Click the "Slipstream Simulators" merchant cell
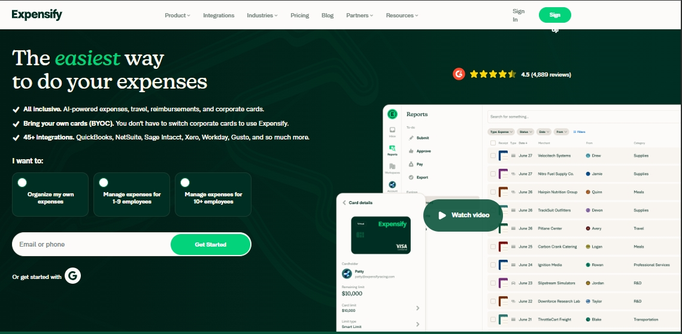This screenshot has height=334, width=682. click(x=556, y=283)
